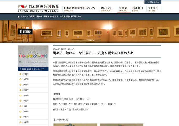Open the 2026年 archive
The width and height of the screenshot is (179, 126).
point(33,74)
